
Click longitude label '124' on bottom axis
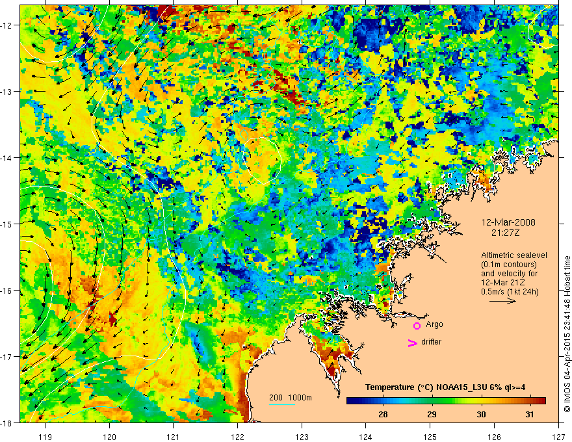click(x=366, y=437)
